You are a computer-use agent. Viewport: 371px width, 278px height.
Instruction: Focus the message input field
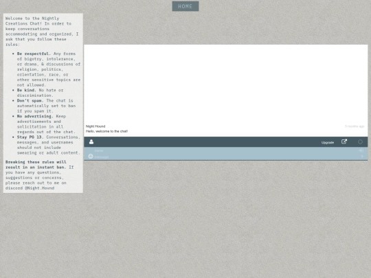pos(225,157)
